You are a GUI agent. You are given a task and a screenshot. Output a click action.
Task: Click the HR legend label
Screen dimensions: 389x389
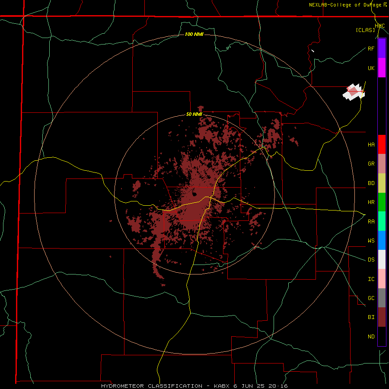click(371, 202)
